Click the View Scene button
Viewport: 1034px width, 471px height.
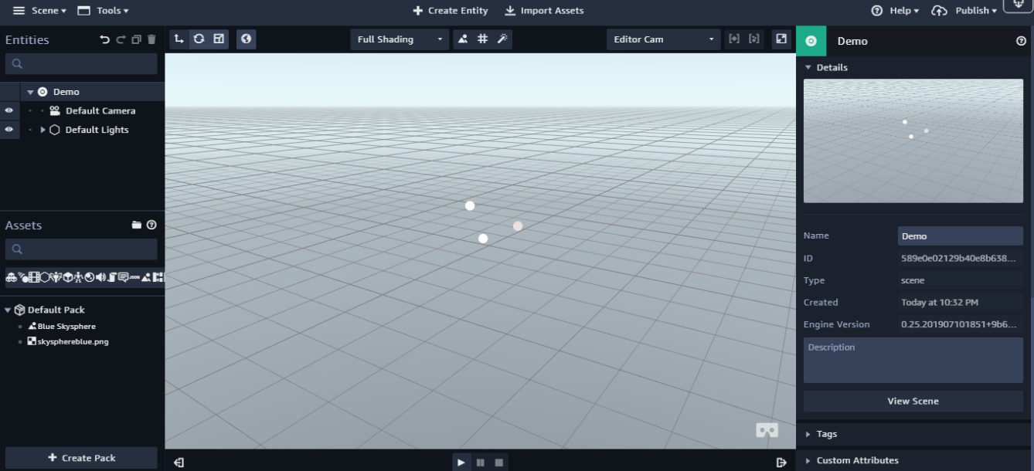pos(913,402)
